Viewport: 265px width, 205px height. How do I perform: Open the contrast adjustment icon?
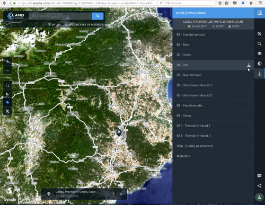tap(259, 64)
